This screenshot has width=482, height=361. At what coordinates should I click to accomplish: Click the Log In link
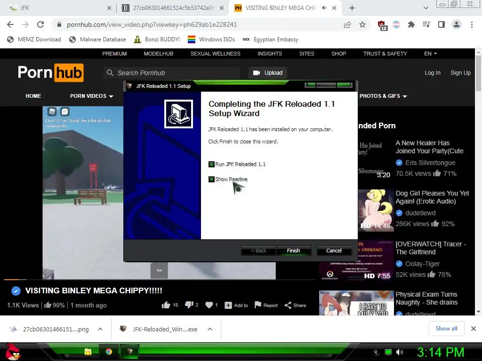[x=432, y=73]
